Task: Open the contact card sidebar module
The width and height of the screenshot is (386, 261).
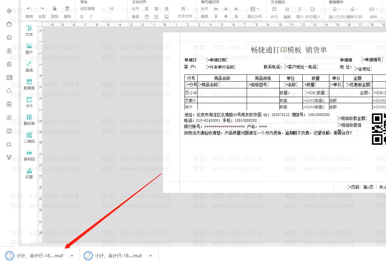Action: click(9, 78)
